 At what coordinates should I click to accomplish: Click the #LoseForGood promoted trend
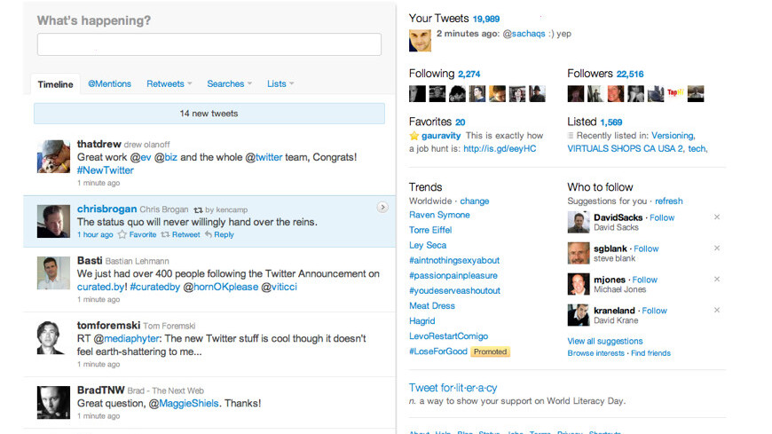pyautogui.click(x=437, y=351)
